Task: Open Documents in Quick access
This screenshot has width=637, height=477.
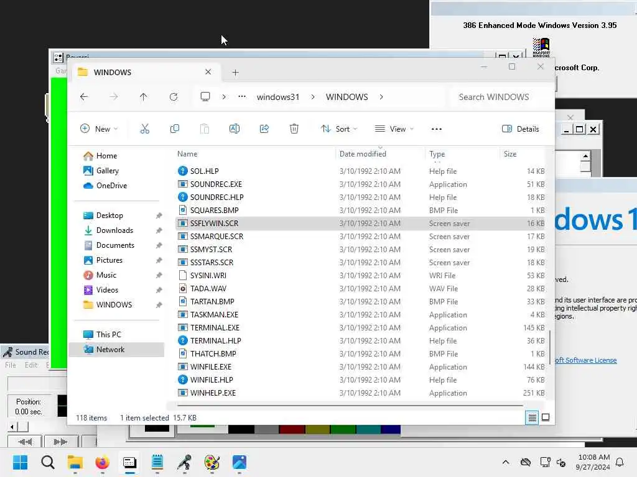Action: tap(115, 245)
